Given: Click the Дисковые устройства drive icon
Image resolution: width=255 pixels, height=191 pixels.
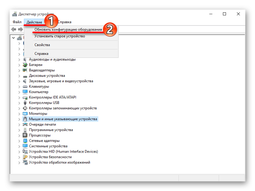Looking at the screenshot, I should click(x=25, y=76).
